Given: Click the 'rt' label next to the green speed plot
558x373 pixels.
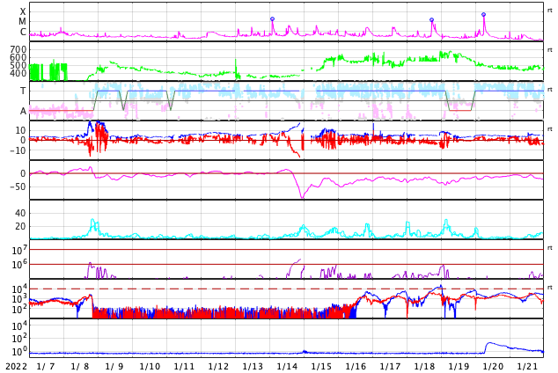Looking at the screenshot, I should point(549,50).
